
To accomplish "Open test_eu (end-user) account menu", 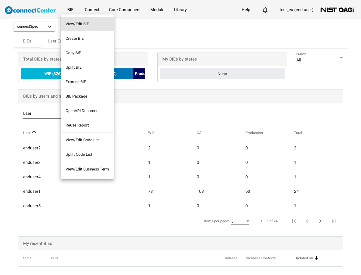I will [296, 10].
